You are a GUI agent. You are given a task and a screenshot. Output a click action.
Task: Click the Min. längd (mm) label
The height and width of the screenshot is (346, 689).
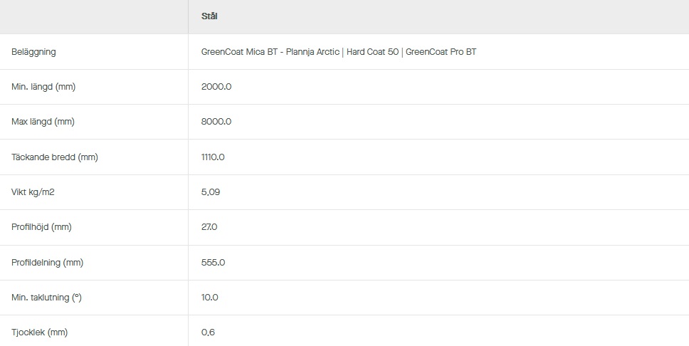tap(43, 87)
